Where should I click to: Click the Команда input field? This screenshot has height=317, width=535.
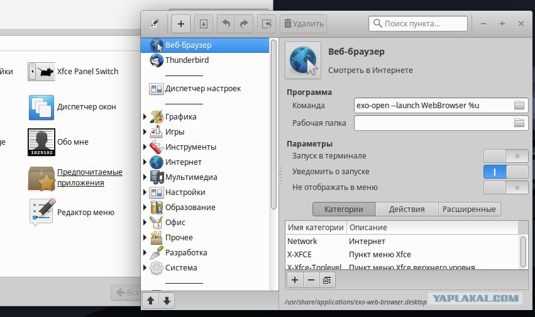[441, 106]
